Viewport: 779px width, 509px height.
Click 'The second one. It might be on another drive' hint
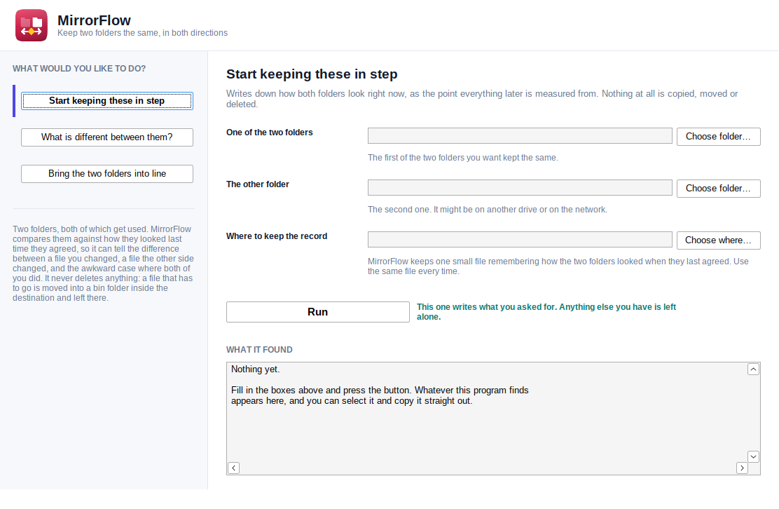[488, 209]
